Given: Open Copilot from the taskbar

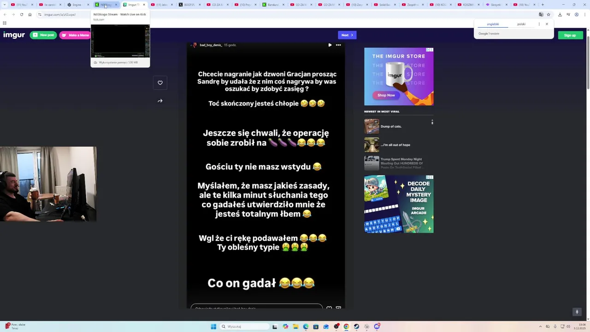Looking at the screenshot, I should [x=285, y=326].
